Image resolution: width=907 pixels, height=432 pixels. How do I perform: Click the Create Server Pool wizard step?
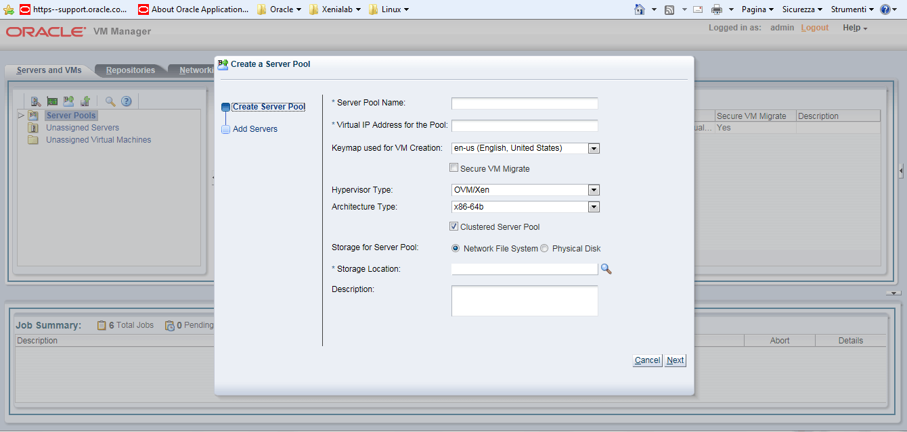(x=269, y=107)
